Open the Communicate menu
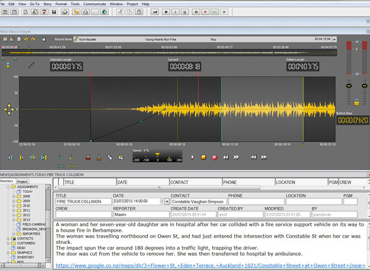The height and width of the screenshot is (271, 370). tap(94, 4)
